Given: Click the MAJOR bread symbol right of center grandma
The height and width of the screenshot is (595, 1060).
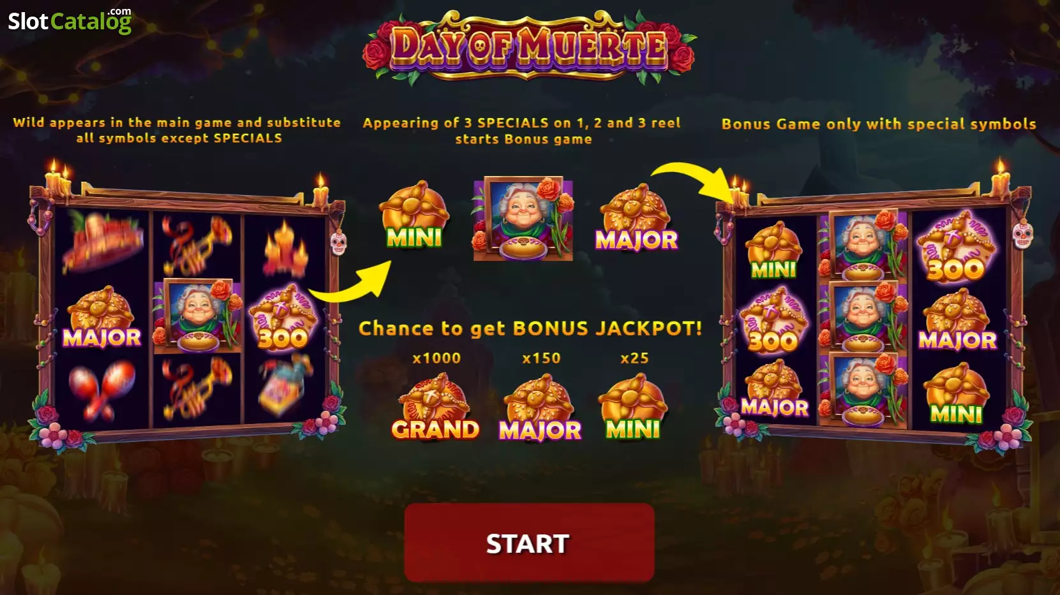Looking at the screenshot, I should click(x=636, y=219).
